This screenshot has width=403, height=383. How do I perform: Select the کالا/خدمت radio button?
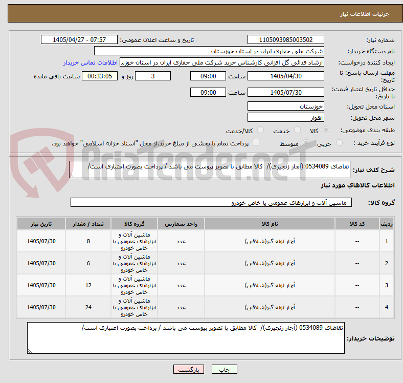[x=260, y=130]
